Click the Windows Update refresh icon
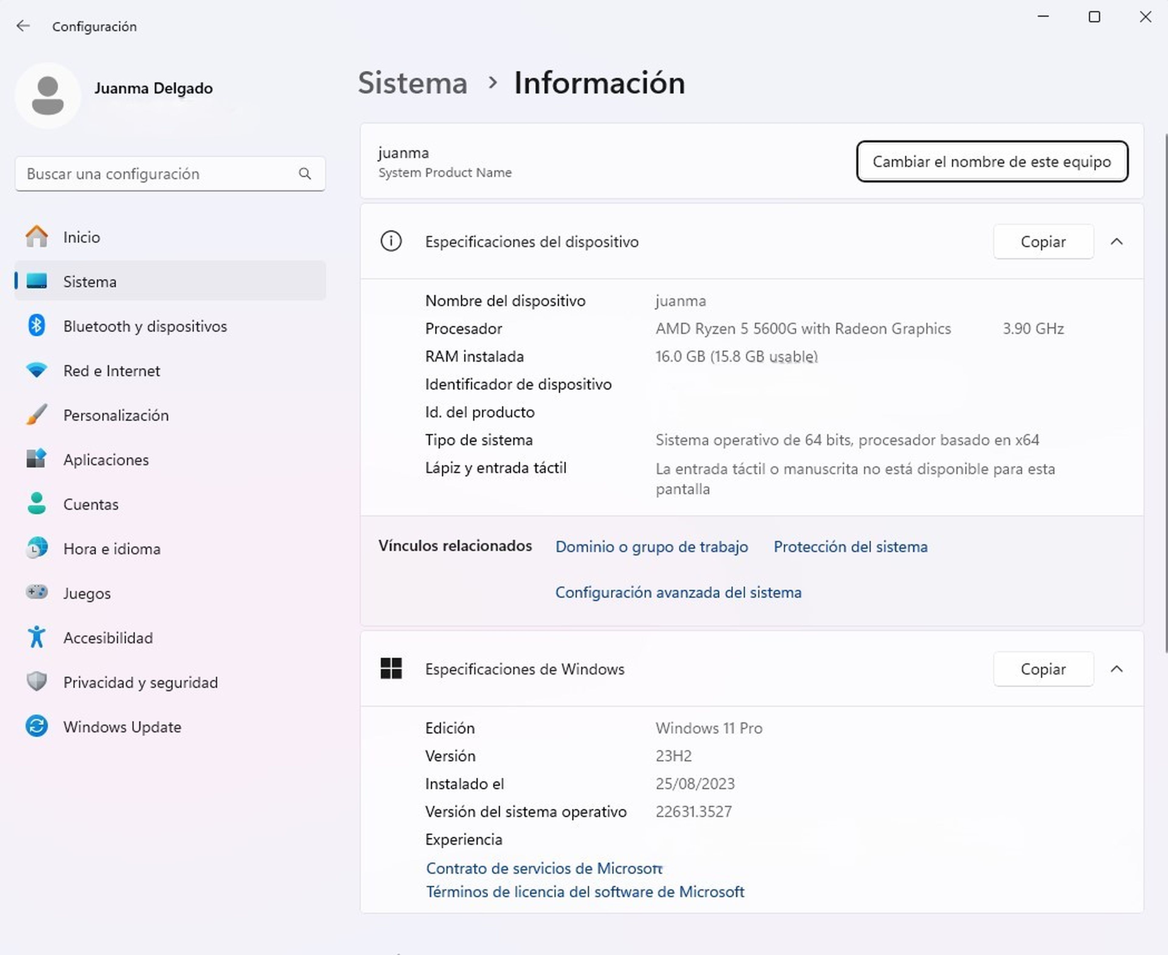 [36, 726]
